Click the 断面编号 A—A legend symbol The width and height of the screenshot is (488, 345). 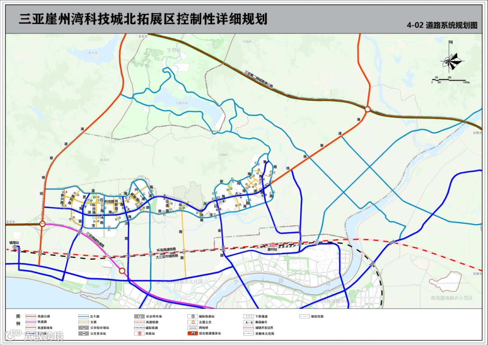248,322
